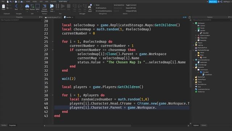Click the new file icon in title bar

[x=8, y=1]
